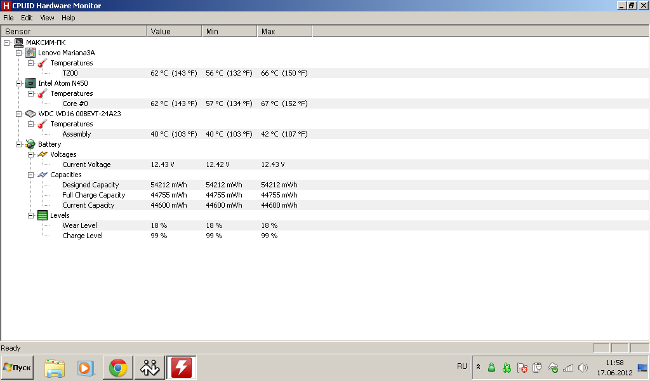Click the Capacities graph icon
The width and height of the screenshot is (650, 381).
[x=43, y=175]
